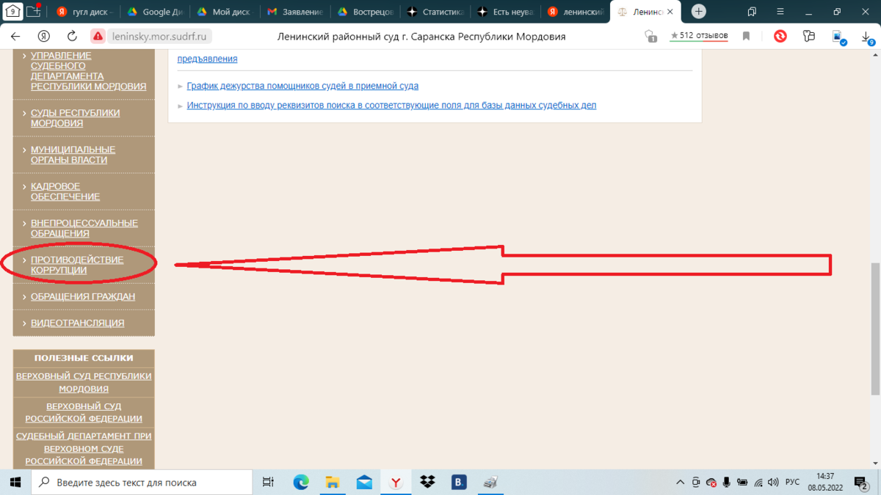Open 'Верховный суд Российской Федерации' link
This screenshot has width=881, height=495.
point(84,412)
